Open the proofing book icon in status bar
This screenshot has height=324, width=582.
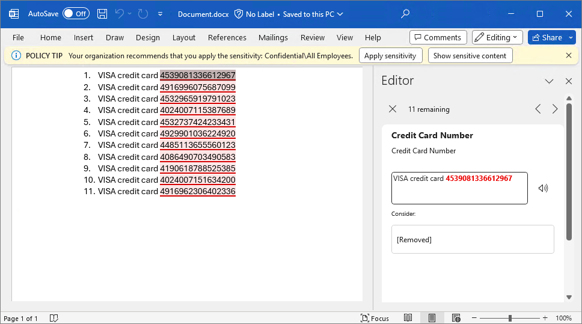[x=54, y=319]
